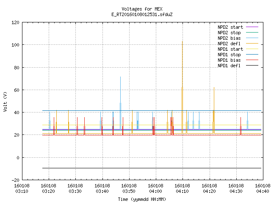Image resolution: width=271 pixels, height=203 pixels.
Task: Click the y-axis tick value 80
Action: [x=17, y=68]
